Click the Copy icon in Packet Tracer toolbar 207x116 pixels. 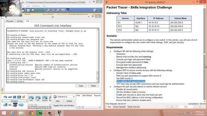click(28, 10)
